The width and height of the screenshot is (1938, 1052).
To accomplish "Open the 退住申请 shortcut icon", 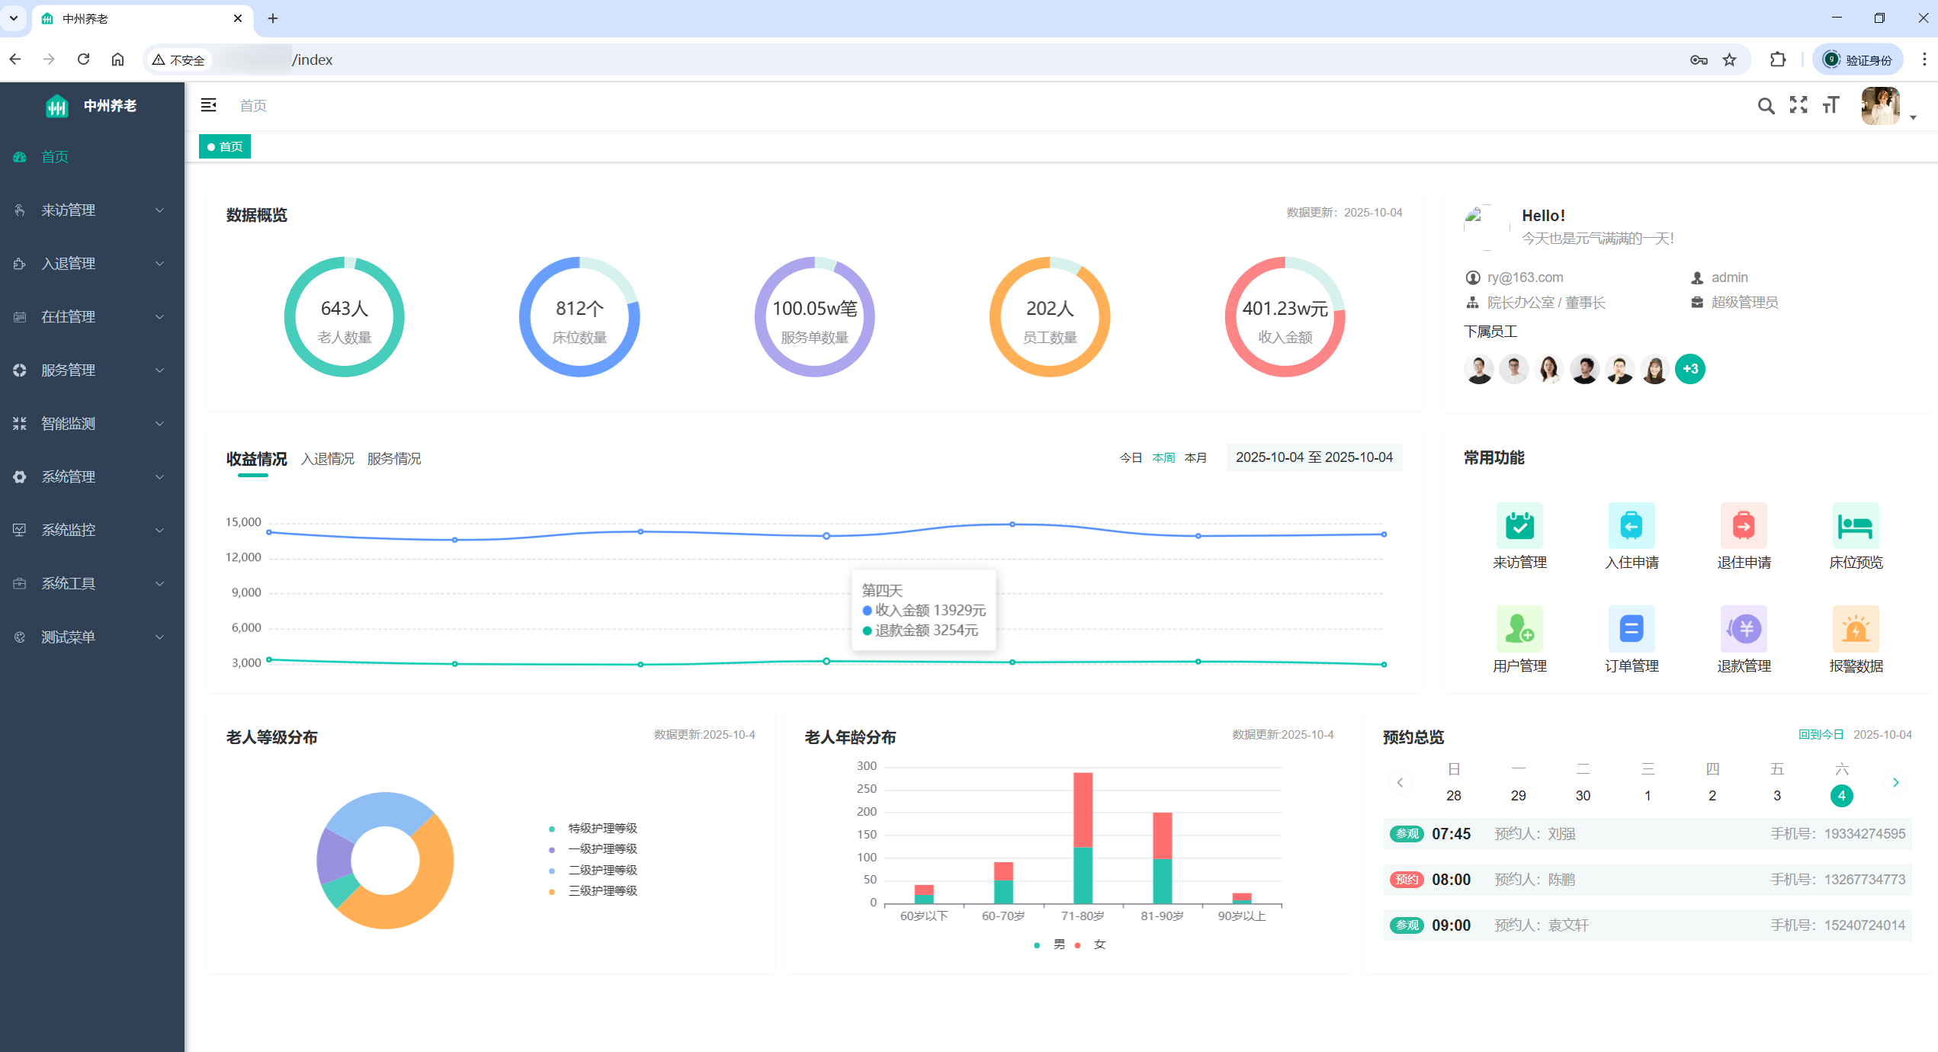I will [x=1743, y=525].
